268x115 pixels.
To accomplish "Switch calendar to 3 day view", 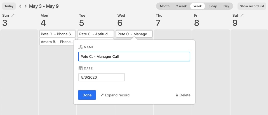I will coord(212,6).
